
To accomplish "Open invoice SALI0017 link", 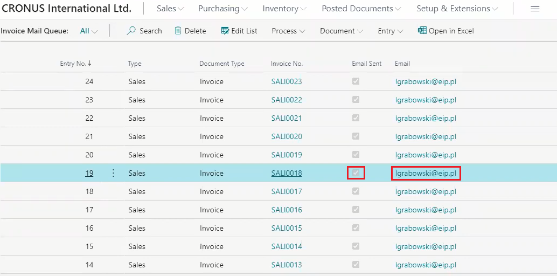I will [x=287, y=191].
